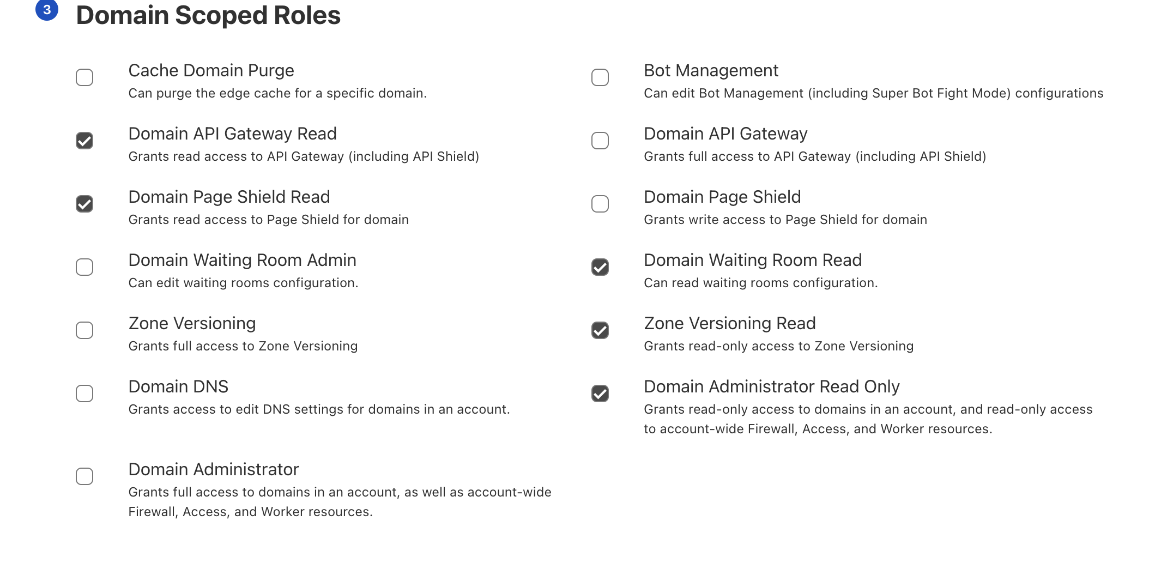1161x569 pixels.
Task: Uncheck Domain API Gateway Read role
Action: click(x=84, y=141)
